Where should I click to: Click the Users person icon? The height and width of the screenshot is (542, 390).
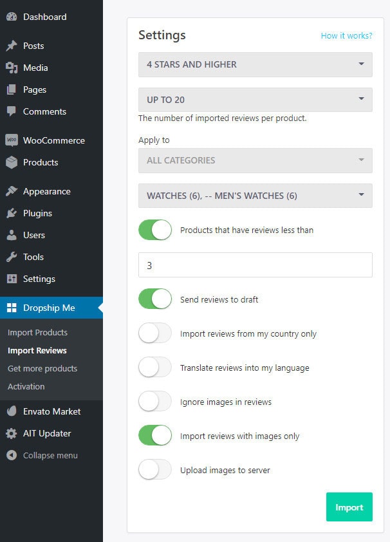(x=12, y=235)
